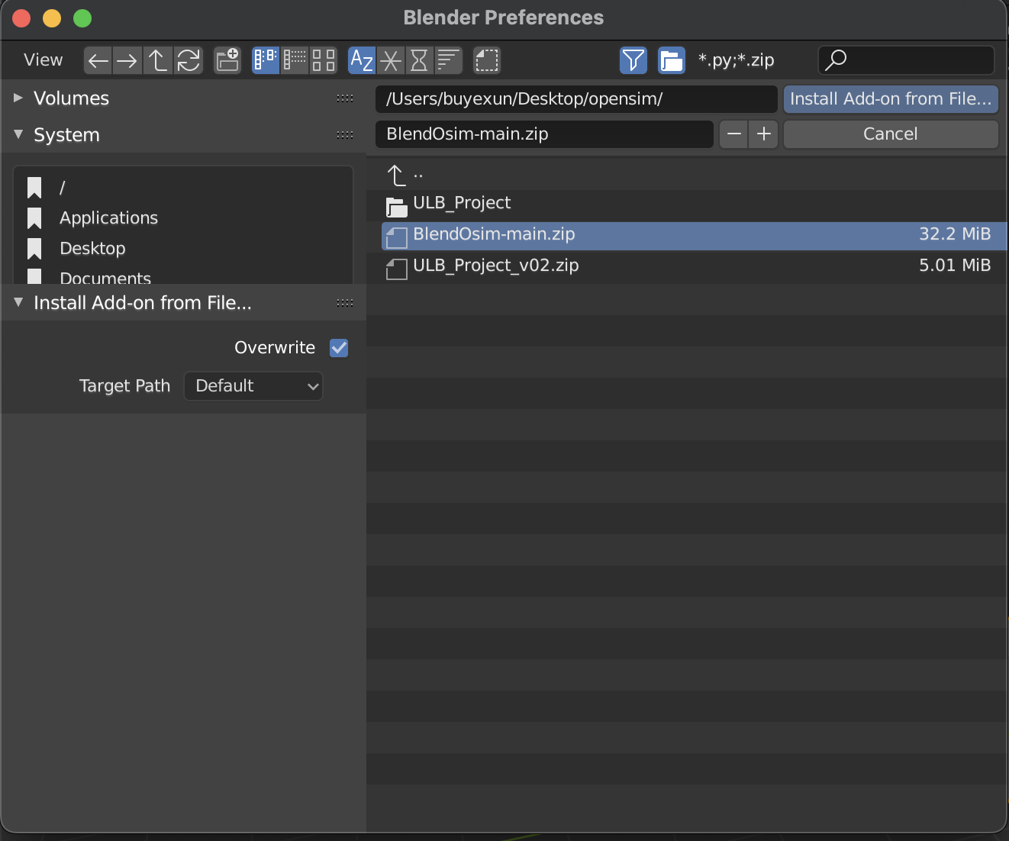Edit the BlendOsim-main.zip filename field
The image size is (1009, 841).
click(x=544, y=134)
